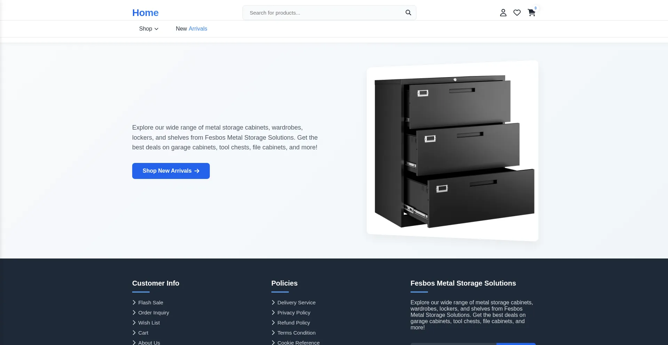The image size is (668, 345).
Task: Open the Terms Condition link
Action: [296, 333]
